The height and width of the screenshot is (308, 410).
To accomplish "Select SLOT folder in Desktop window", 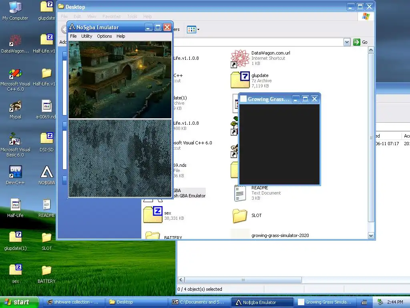I will pyautogui.click(x=240, y=215).
